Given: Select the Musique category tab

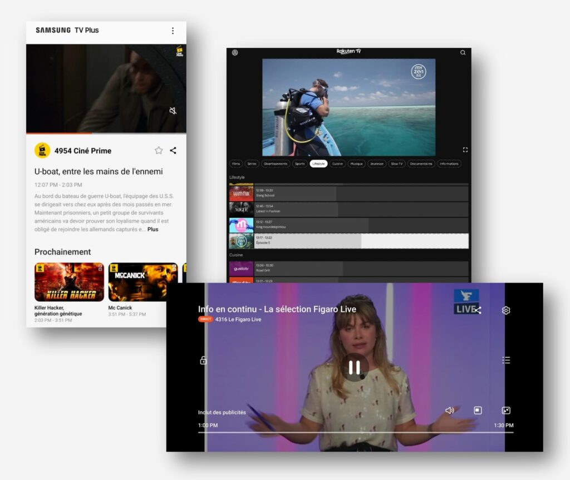Looking at the screenshot, I should point(356,164).
